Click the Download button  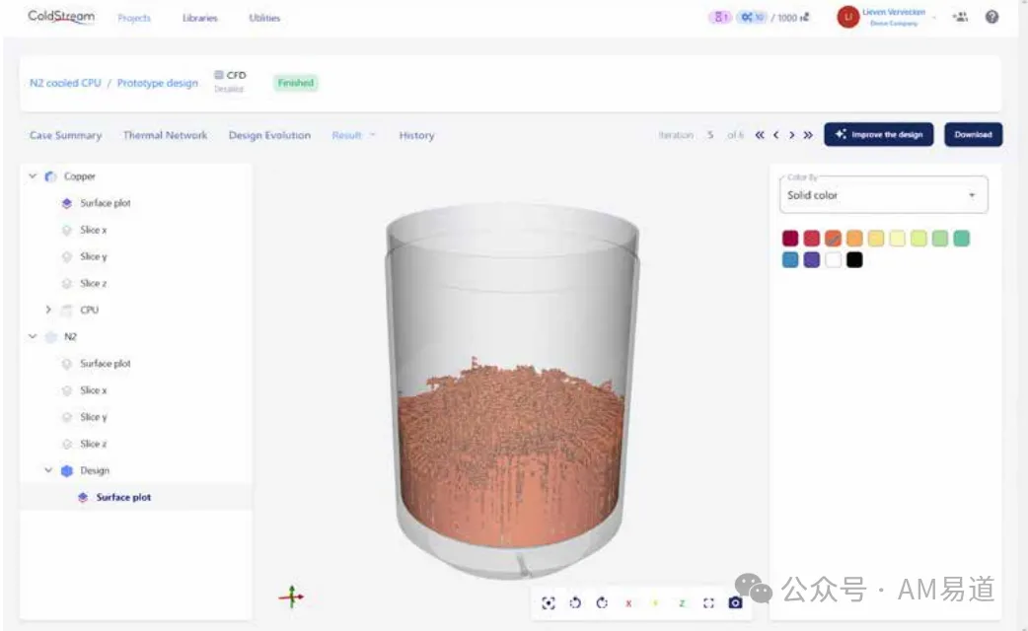point(973,134)
